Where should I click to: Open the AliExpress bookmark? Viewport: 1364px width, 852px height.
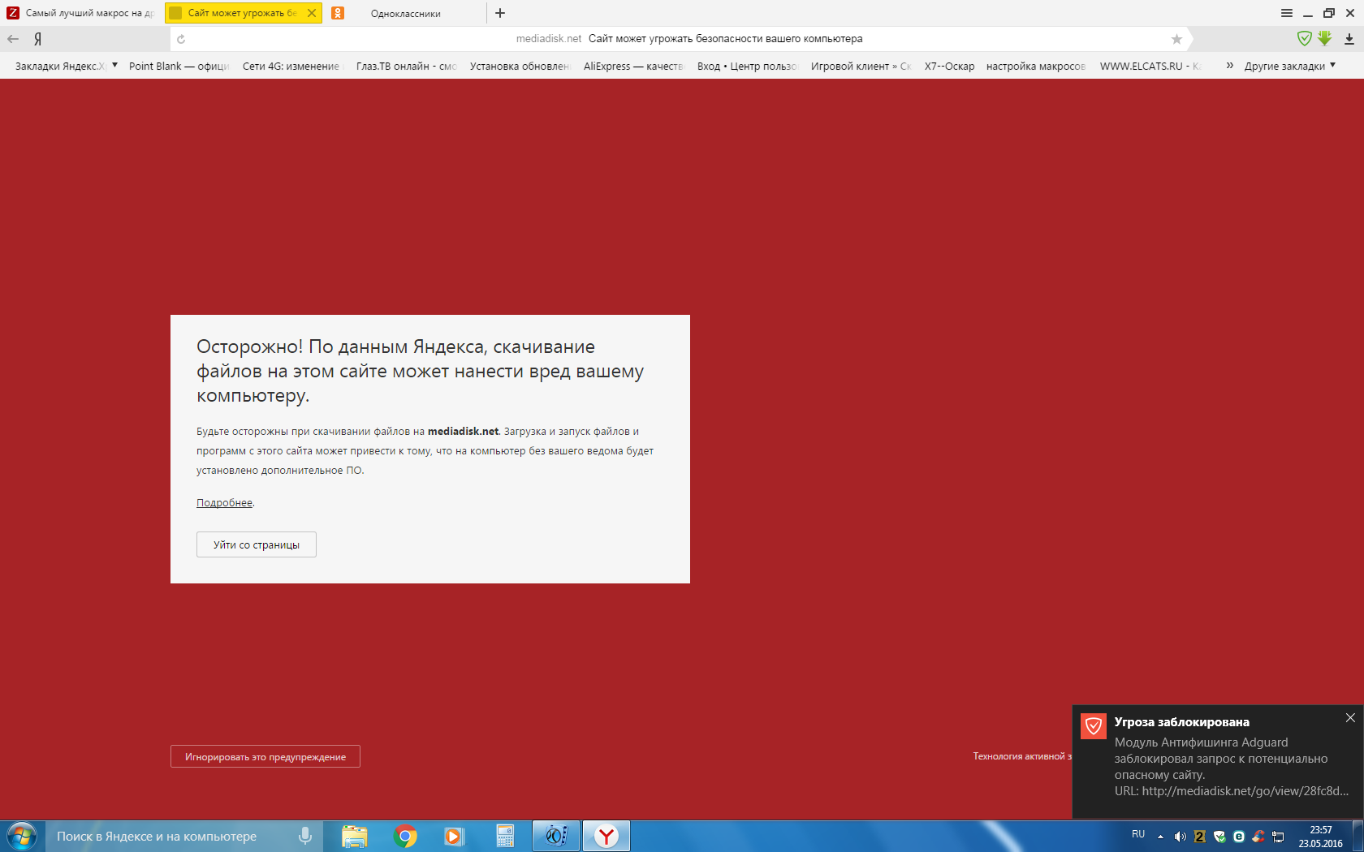coord(633,66)
